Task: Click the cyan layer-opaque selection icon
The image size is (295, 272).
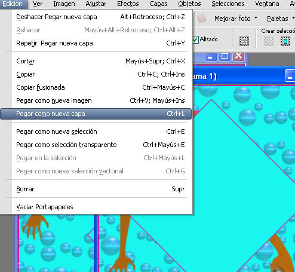Action: pyautogui.click(x=285, y=41)
